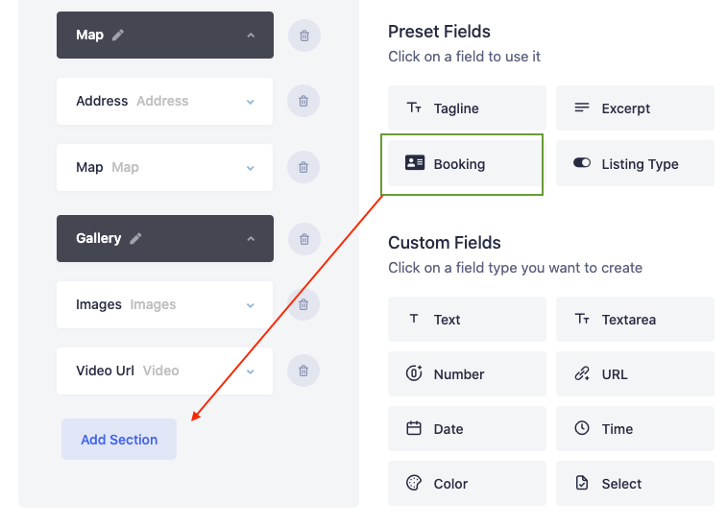Collapse the Gallery section header chevron
Image resolution: width=727 pixels, height=527 pixels.
[251, 239]
